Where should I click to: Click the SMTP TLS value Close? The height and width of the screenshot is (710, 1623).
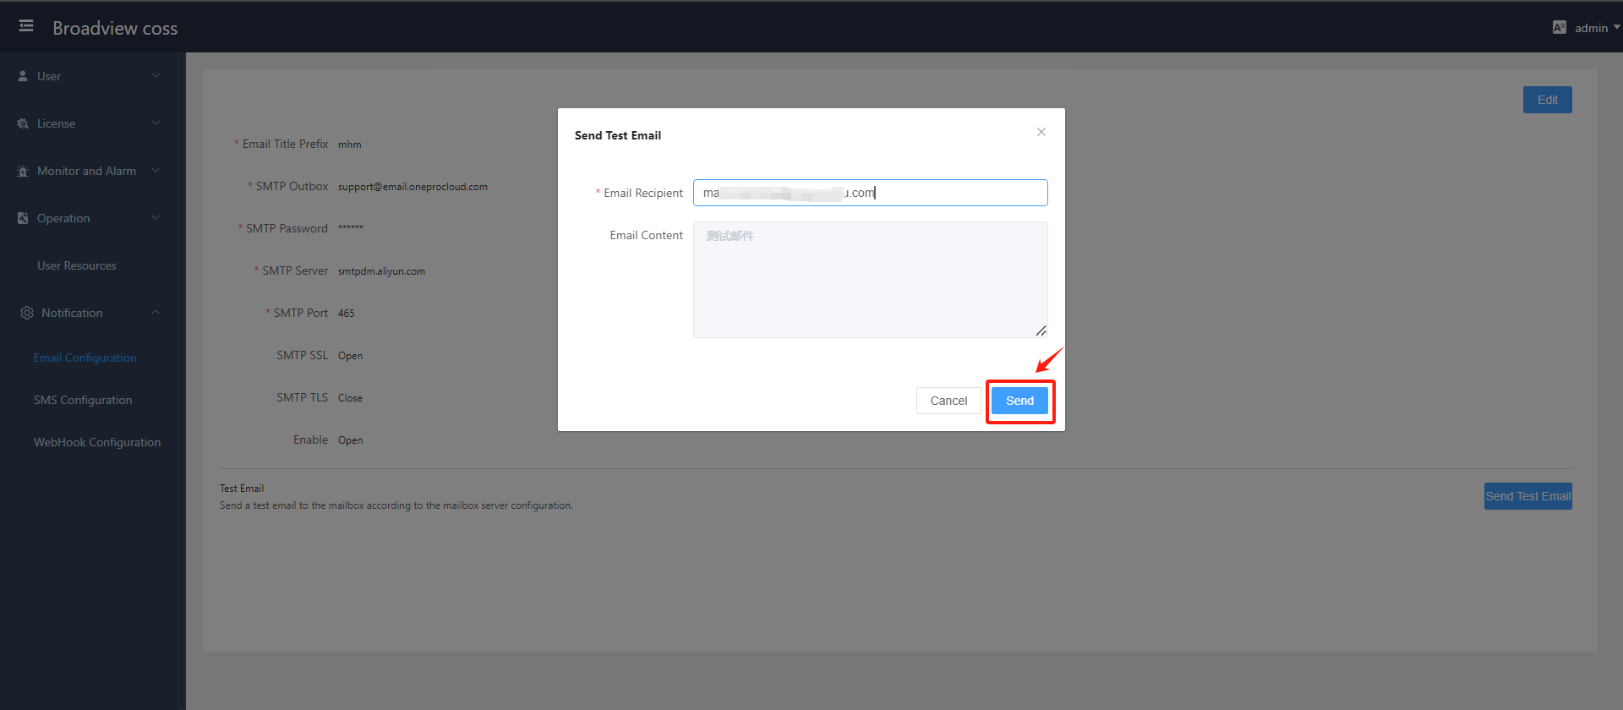(350, 398)
